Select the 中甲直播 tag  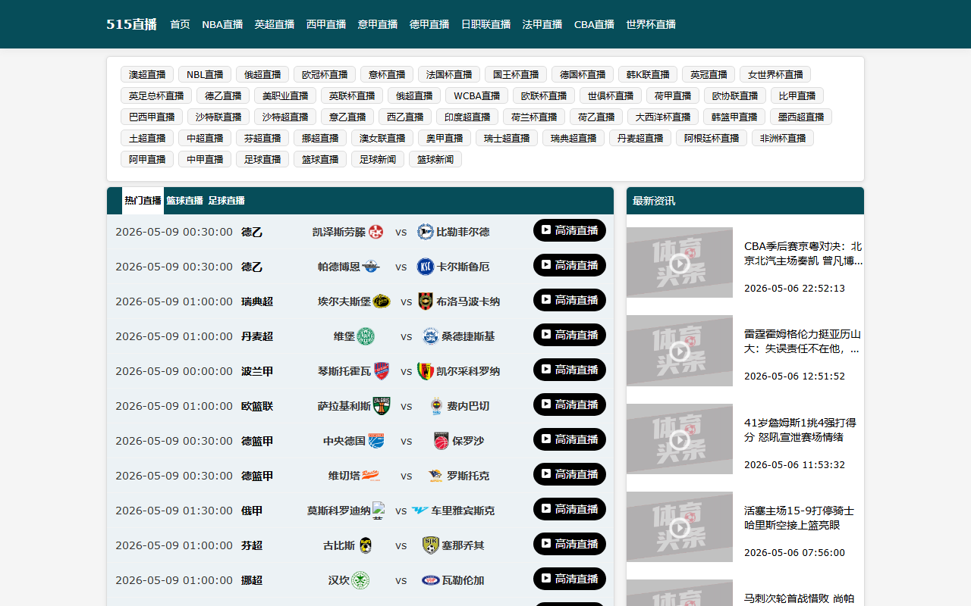coord(205,159)
